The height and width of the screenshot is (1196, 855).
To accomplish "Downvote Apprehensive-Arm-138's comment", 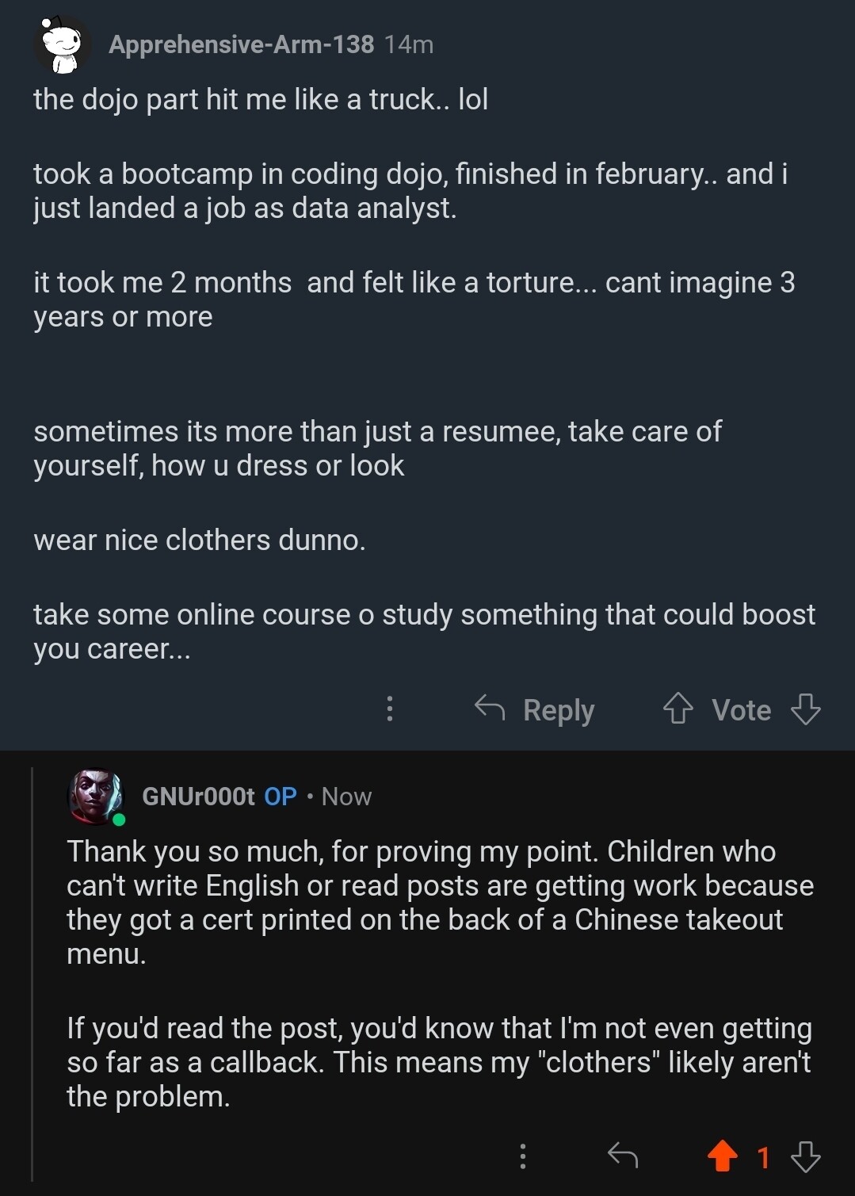I will (806, 709).
